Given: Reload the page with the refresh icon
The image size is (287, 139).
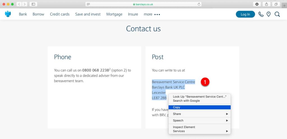Looking at the screenshot, I should click(199, 4).
